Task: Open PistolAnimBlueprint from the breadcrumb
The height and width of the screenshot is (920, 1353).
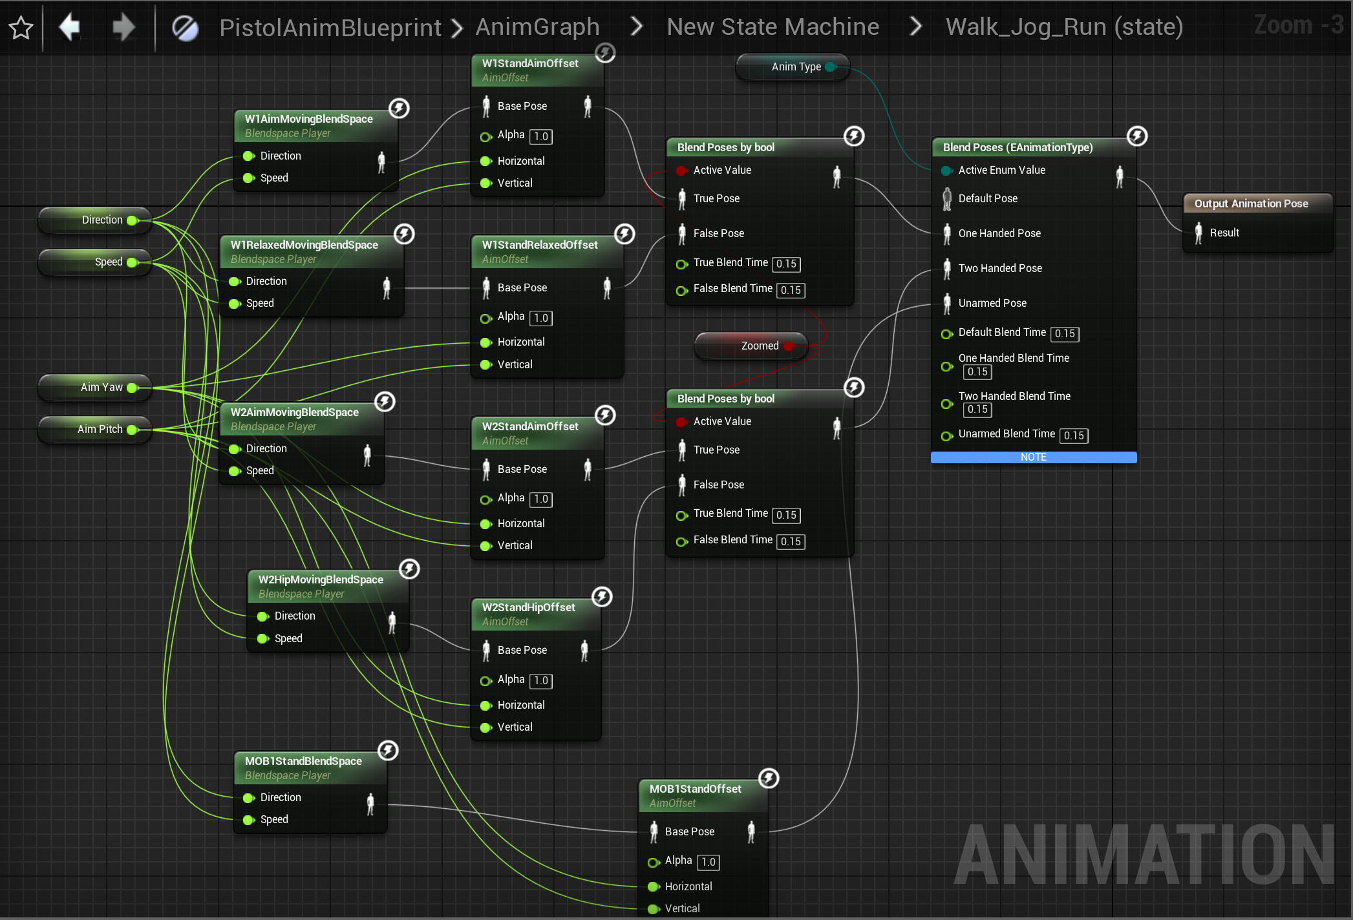Action: pyautogui.click(x=330, y=27)
